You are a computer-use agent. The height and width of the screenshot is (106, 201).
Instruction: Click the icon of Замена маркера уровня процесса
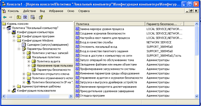77,29
